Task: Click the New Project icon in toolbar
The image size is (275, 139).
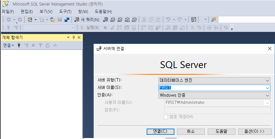Action: click(x=30, y=20)
